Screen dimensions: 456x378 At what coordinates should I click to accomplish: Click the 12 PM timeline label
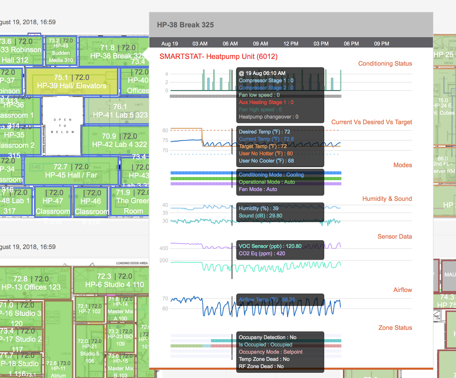tap(291, 44)
